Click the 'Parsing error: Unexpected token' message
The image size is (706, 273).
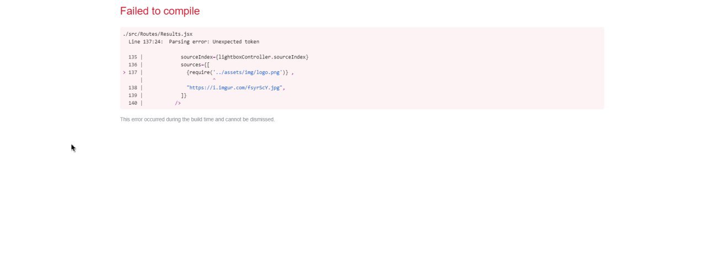[x=214, y=42]
